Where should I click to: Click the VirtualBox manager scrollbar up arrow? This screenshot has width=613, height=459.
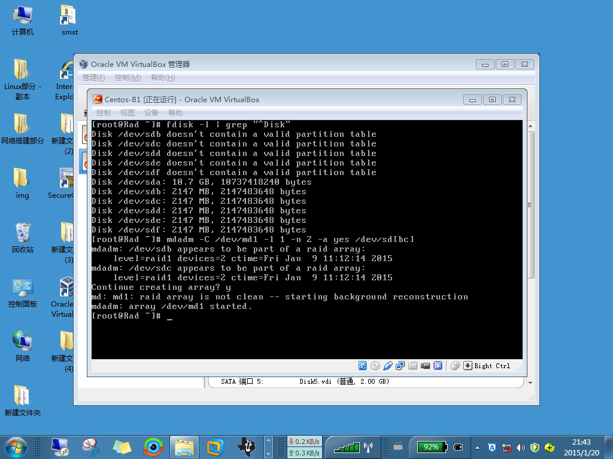click(x=530, y=126)
